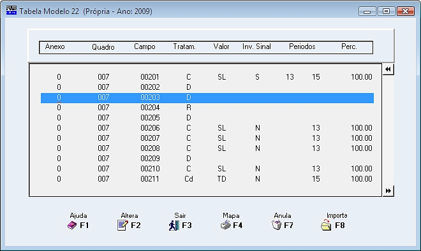Viewport: 421px width, 251px height.
Task: Click the TD value in row 00211
Action: point(221,179)
